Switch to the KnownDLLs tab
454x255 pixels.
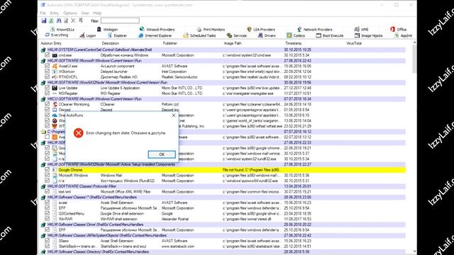pos(62,30)
